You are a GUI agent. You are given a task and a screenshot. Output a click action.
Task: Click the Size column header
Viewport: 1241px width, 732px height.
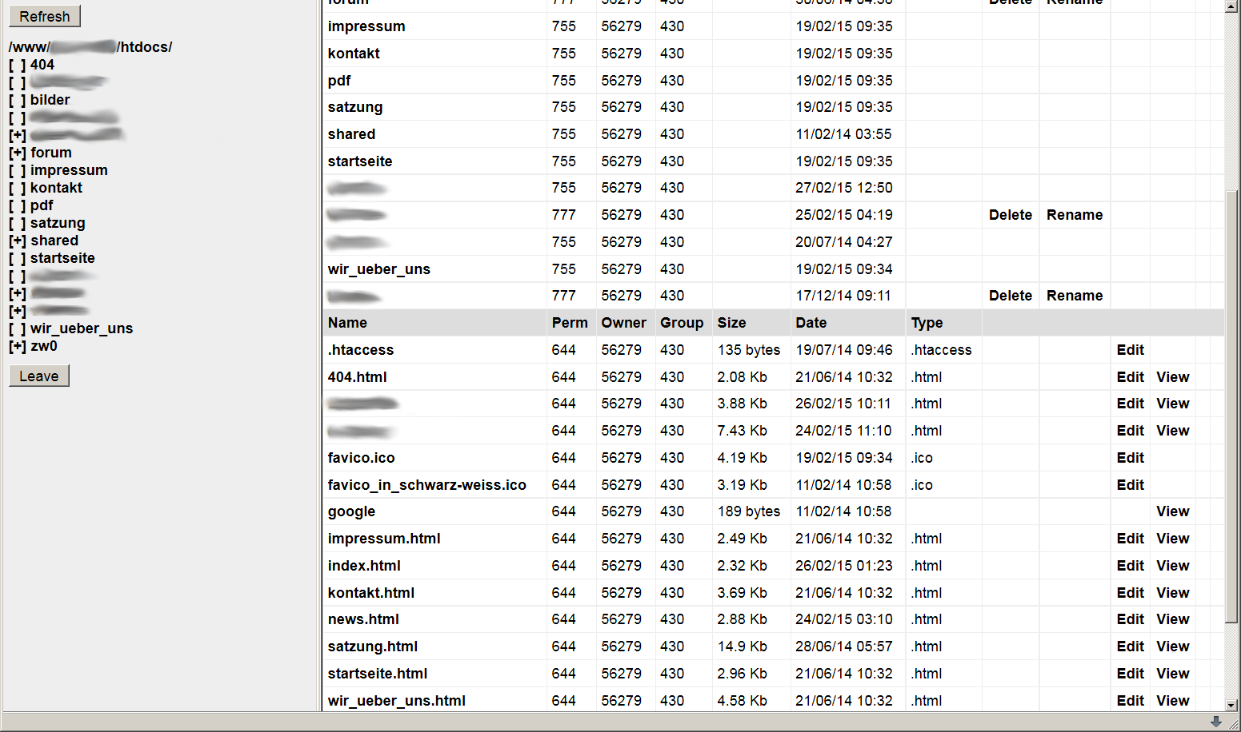point(731,323)
